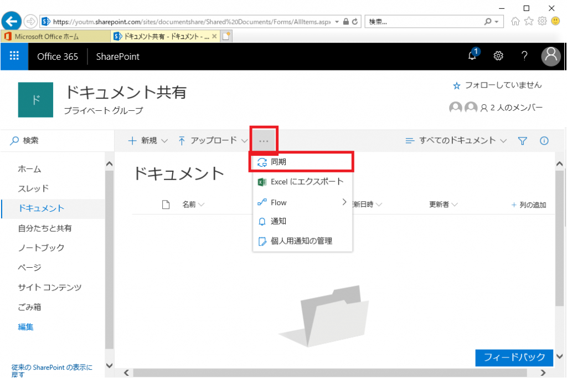Open the smiley feedback icon in browser toolbar

[554, 21]
